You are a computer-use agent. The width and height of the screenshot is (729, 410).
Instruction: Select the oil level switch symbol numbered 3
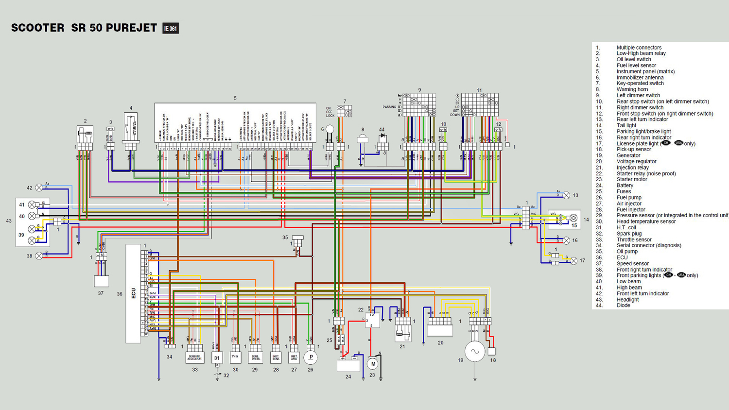[110, 129]
